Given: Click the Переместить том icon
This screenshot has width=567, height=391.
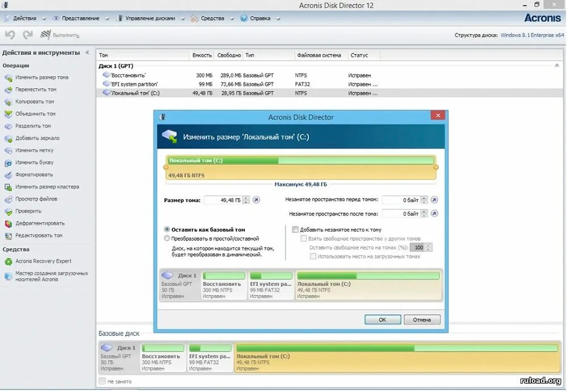Looking at the screenshot, I should tap(9, 90).
